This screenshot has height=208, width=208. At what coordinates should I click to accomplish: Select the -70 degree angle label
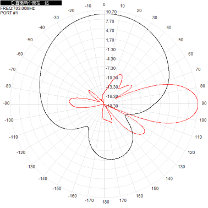click(x=12, y=69)
